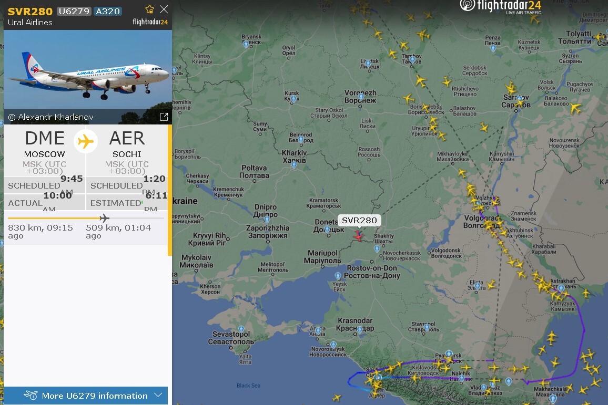Click the SVR280 callsign label on map
Viewport: 608px width, 405px height.
[x=359, y=220]
